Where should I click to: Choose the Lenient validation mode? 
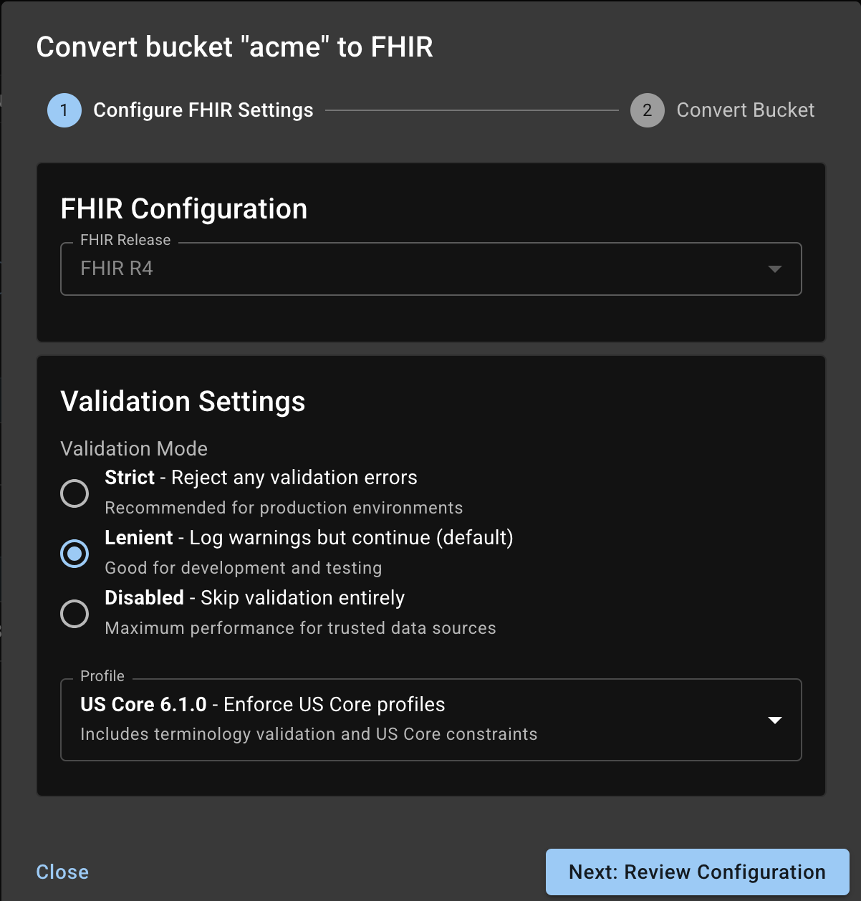coord(74,554)
